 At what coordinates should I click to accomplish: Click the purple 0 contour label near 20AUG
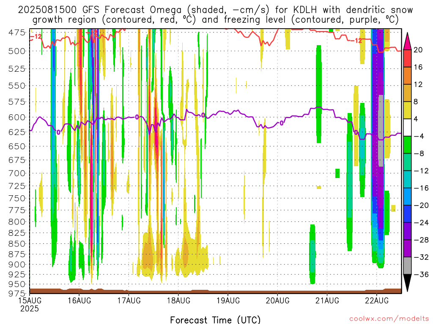coord(281,123)
